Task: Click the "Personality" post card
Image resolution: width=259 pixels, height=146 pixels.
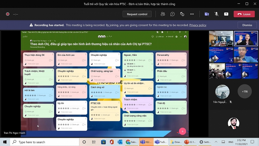Action: [171, 59]
